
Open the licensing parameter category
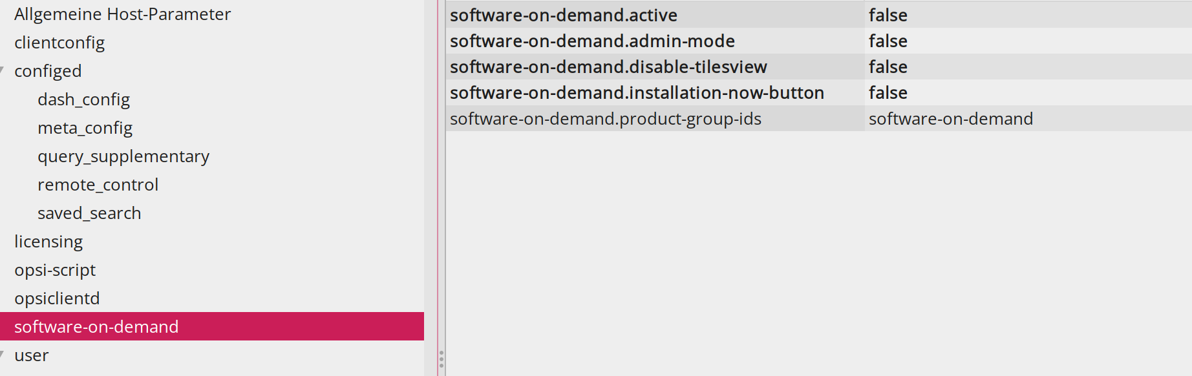(x=48, y=241)
